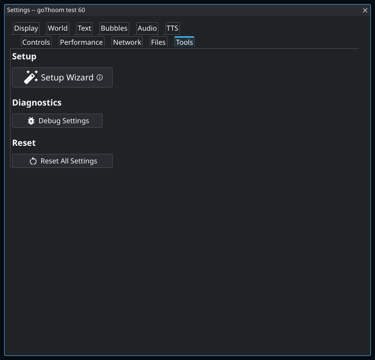Click the bug icon on Debug Settings
The width and height of the screenshot is (375, 360).
coord(31,121)
